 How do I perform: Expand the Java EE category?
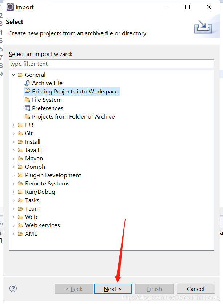coord(13,150)
